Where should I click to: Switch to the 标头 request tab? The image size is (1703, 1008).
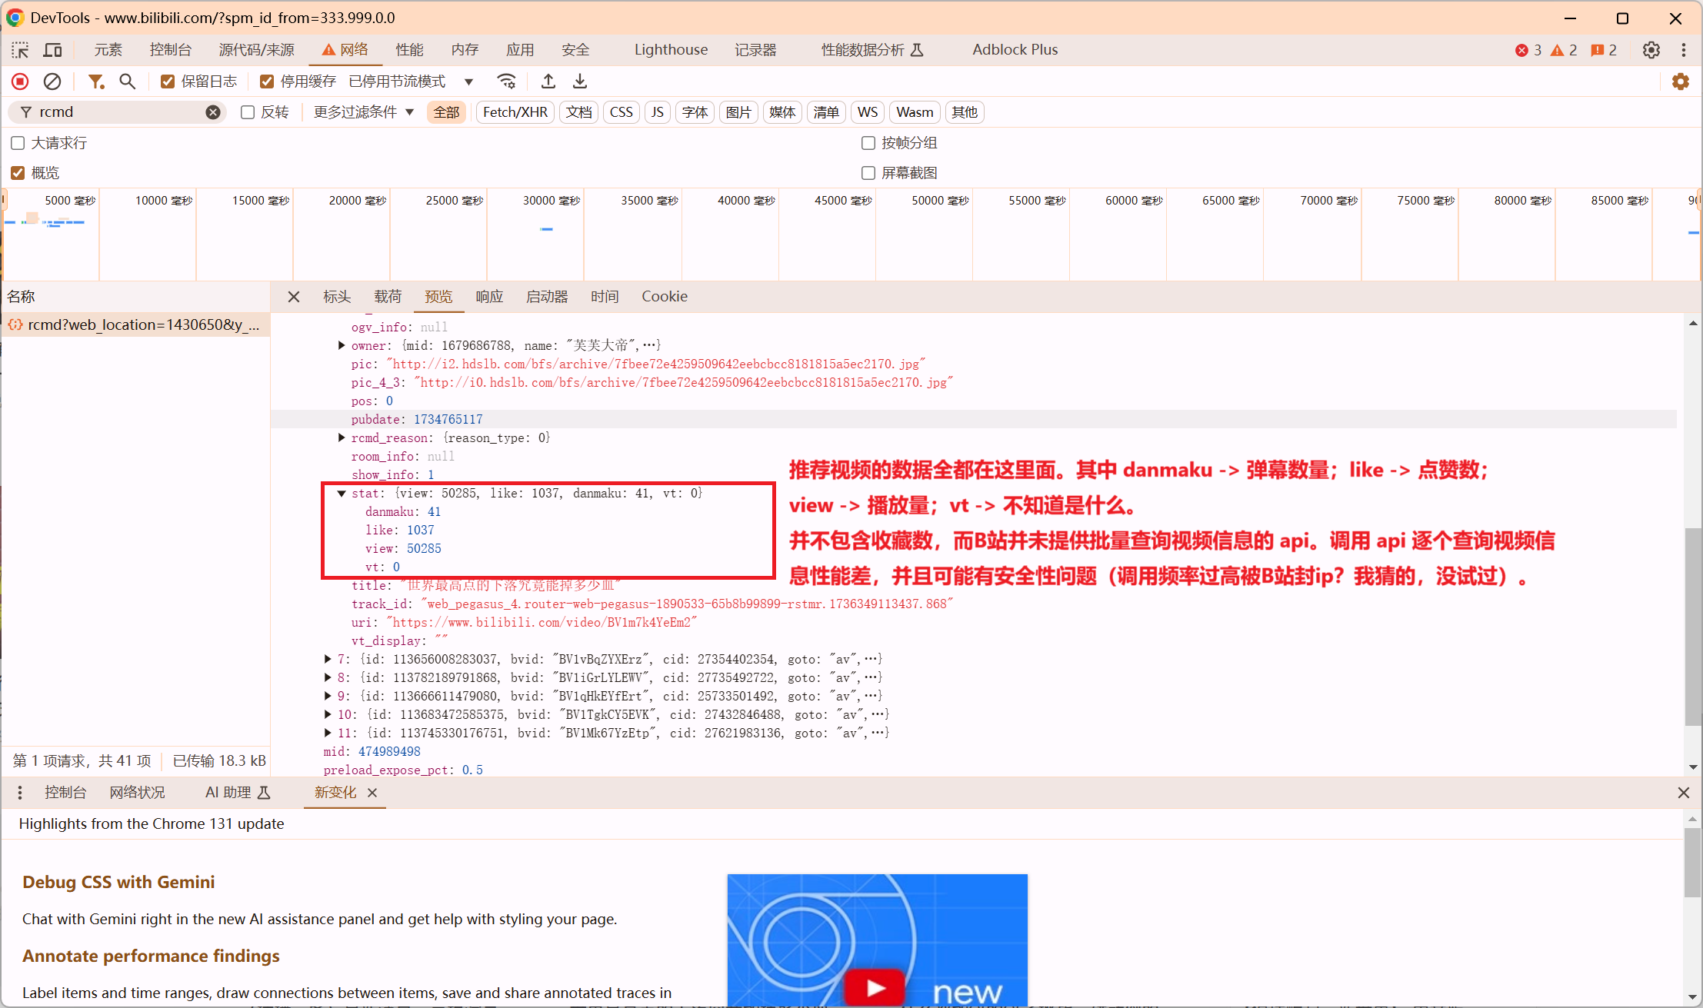(x=337, y=297)
